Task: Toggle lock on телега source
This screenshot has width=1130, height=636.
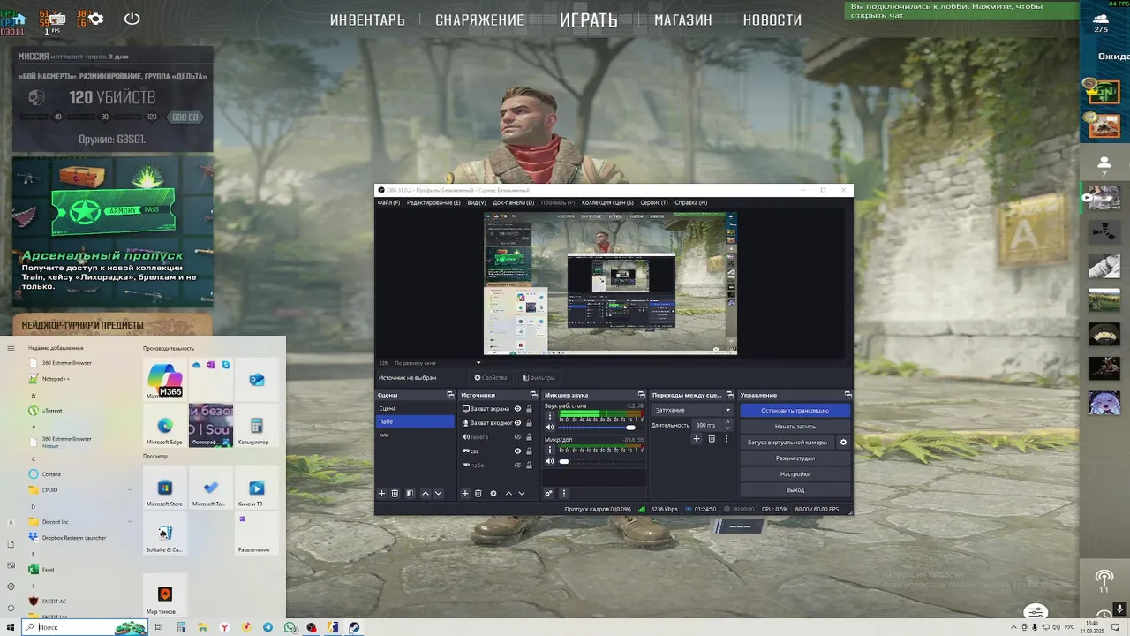Action: (530, 437)
